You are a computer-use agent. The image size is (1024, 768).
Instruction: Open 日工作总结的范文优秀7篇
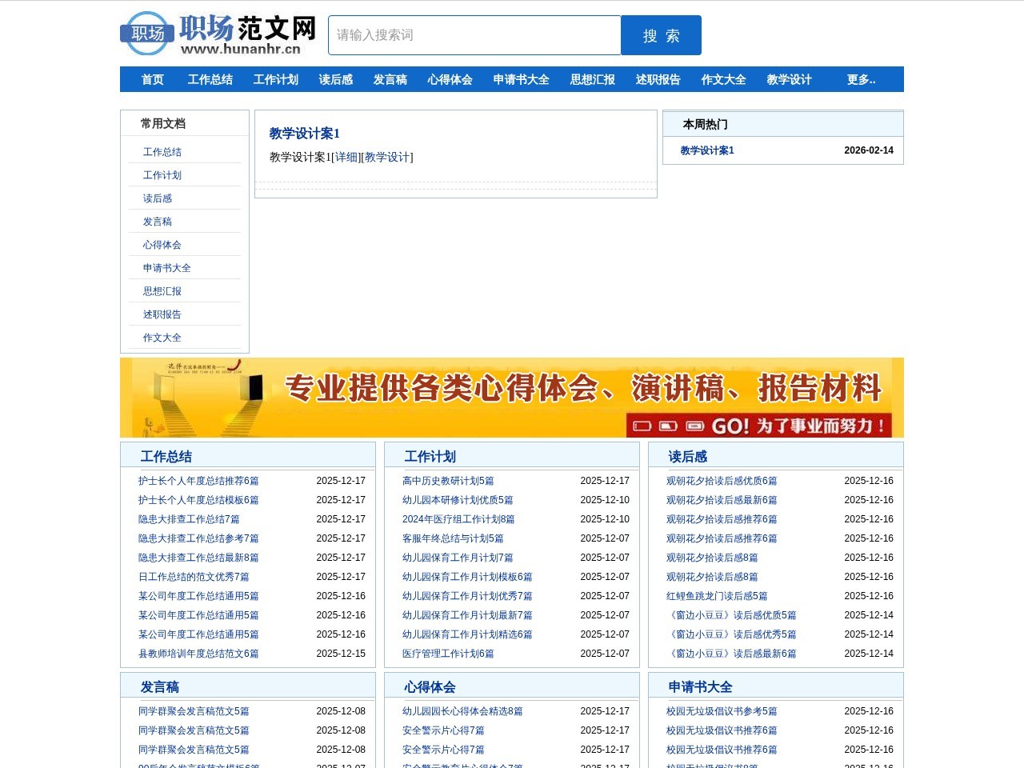point(194,577)
